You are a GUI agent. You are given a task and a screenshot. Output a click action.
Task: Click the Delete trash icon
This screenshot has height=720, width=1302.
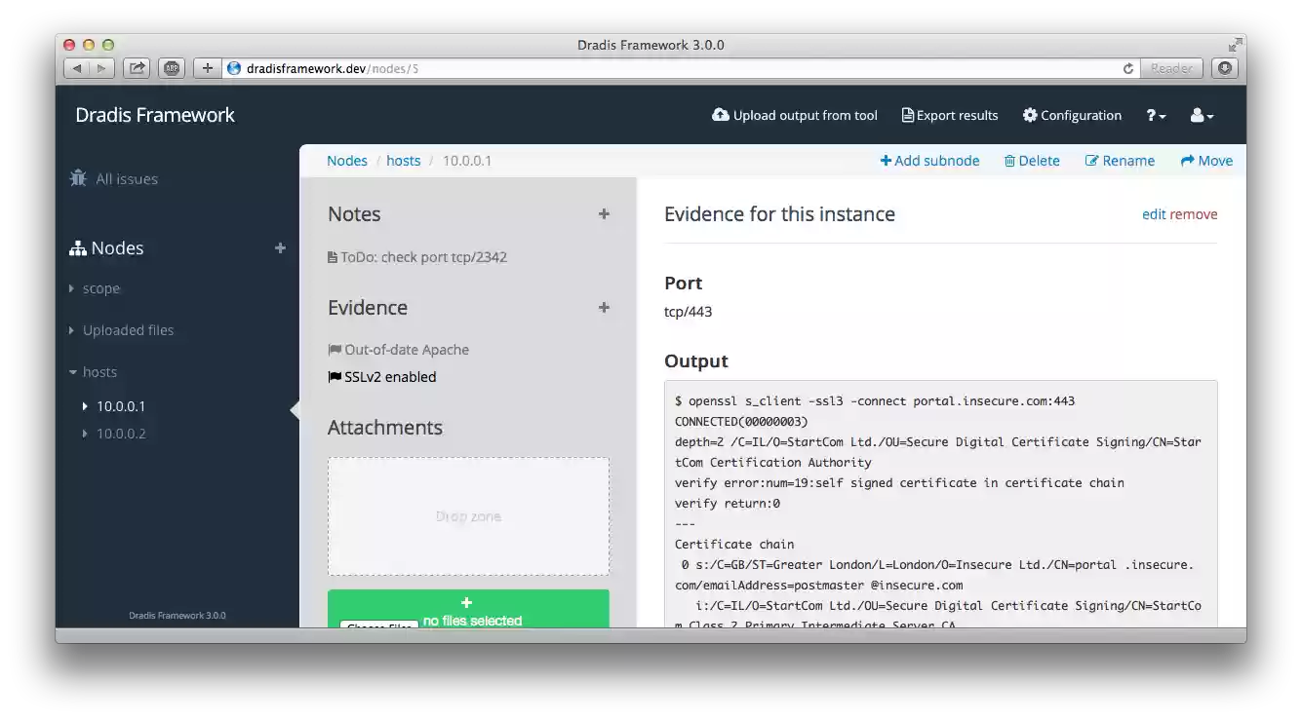pyautogui.click(x=1009, y=160)
